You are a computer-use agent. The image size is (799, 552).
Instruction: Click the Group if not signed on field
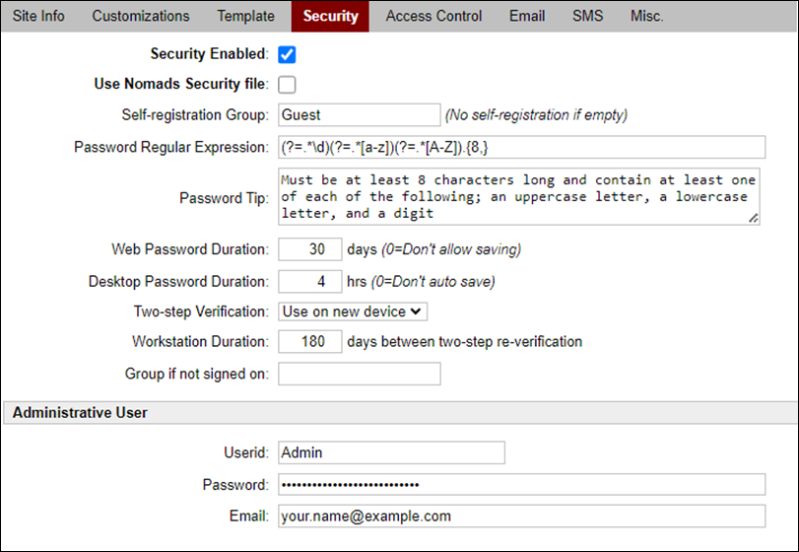(359, 374)
